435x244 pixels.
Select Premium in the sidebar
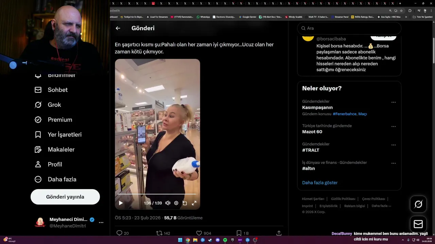[x=53, y=120]
